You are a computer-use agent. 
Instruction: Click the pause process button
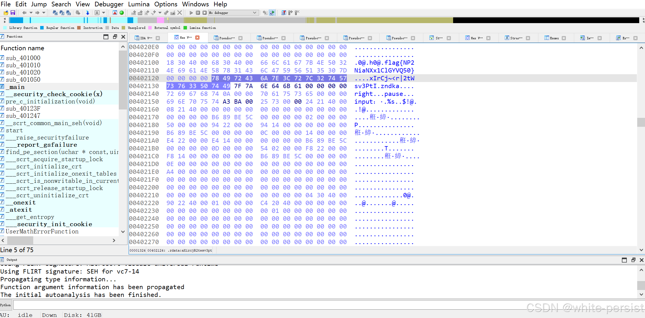tap(198, 13)
